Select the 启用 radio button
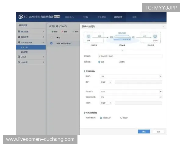This screenshot has height=147, width=183. pos(99,62)
